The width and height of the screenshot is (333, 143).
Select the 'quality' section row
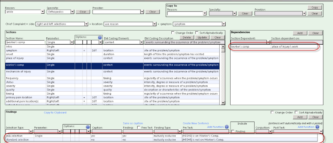click(112, 90)
